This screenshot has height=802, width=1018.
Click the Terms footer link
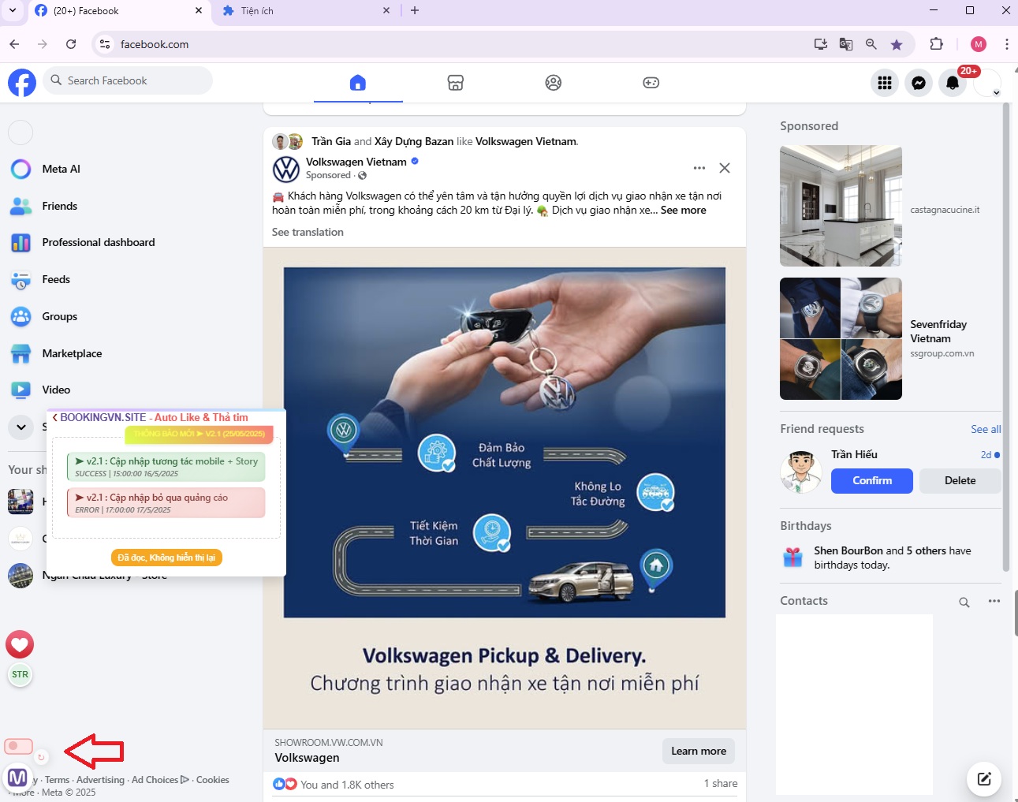[x=57, y=780]
